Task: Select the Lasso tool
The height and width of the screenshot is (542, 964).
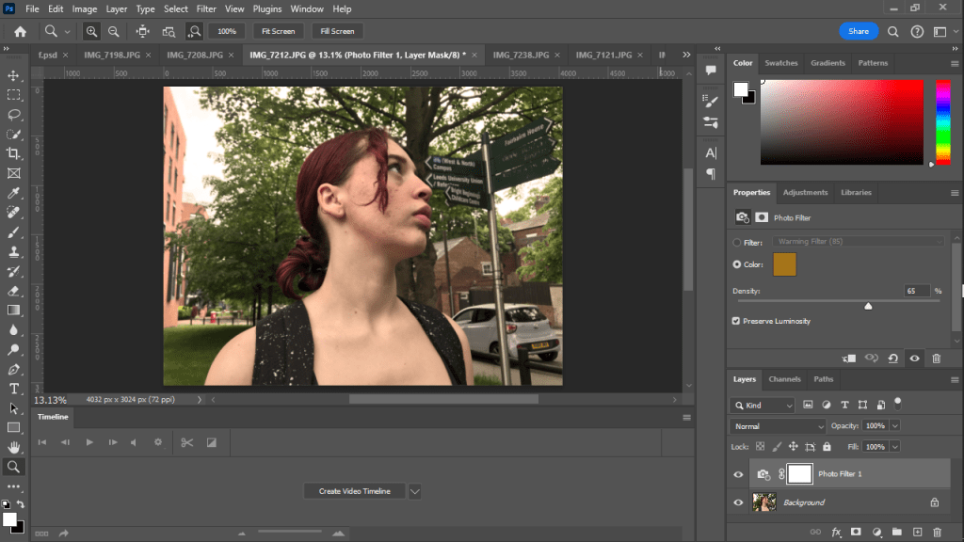Action: pos(14,114)
